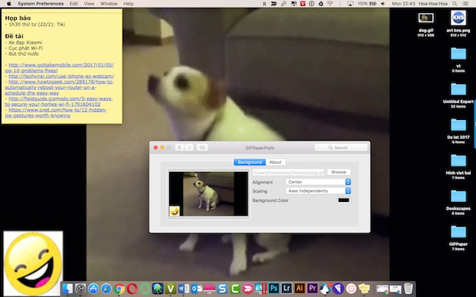Open the green V app in the Dock
476x297 pixels.
click(x=171, y=288)
